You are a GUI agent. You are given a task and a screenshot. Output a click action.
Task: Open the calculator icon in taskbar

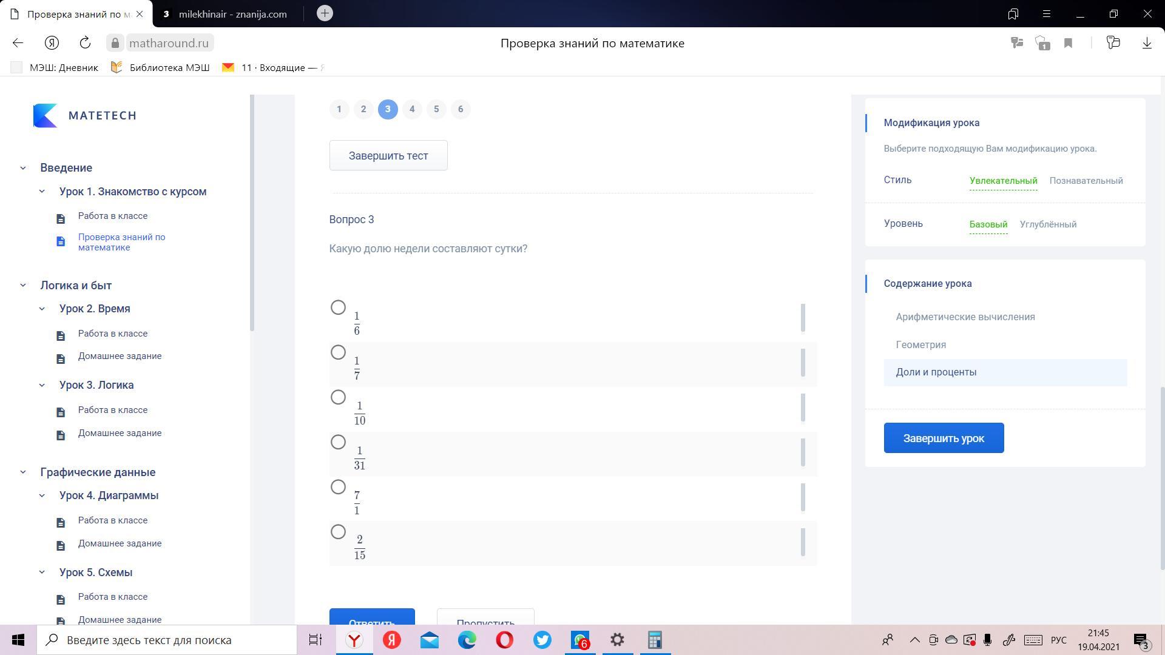pyautogui.click(x=654, y=640)
